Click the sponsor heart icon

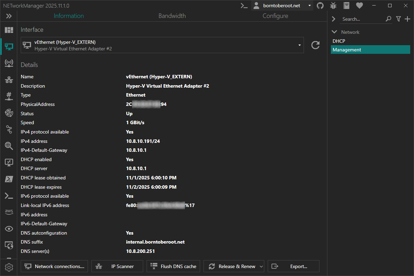[x=359, y=6]
